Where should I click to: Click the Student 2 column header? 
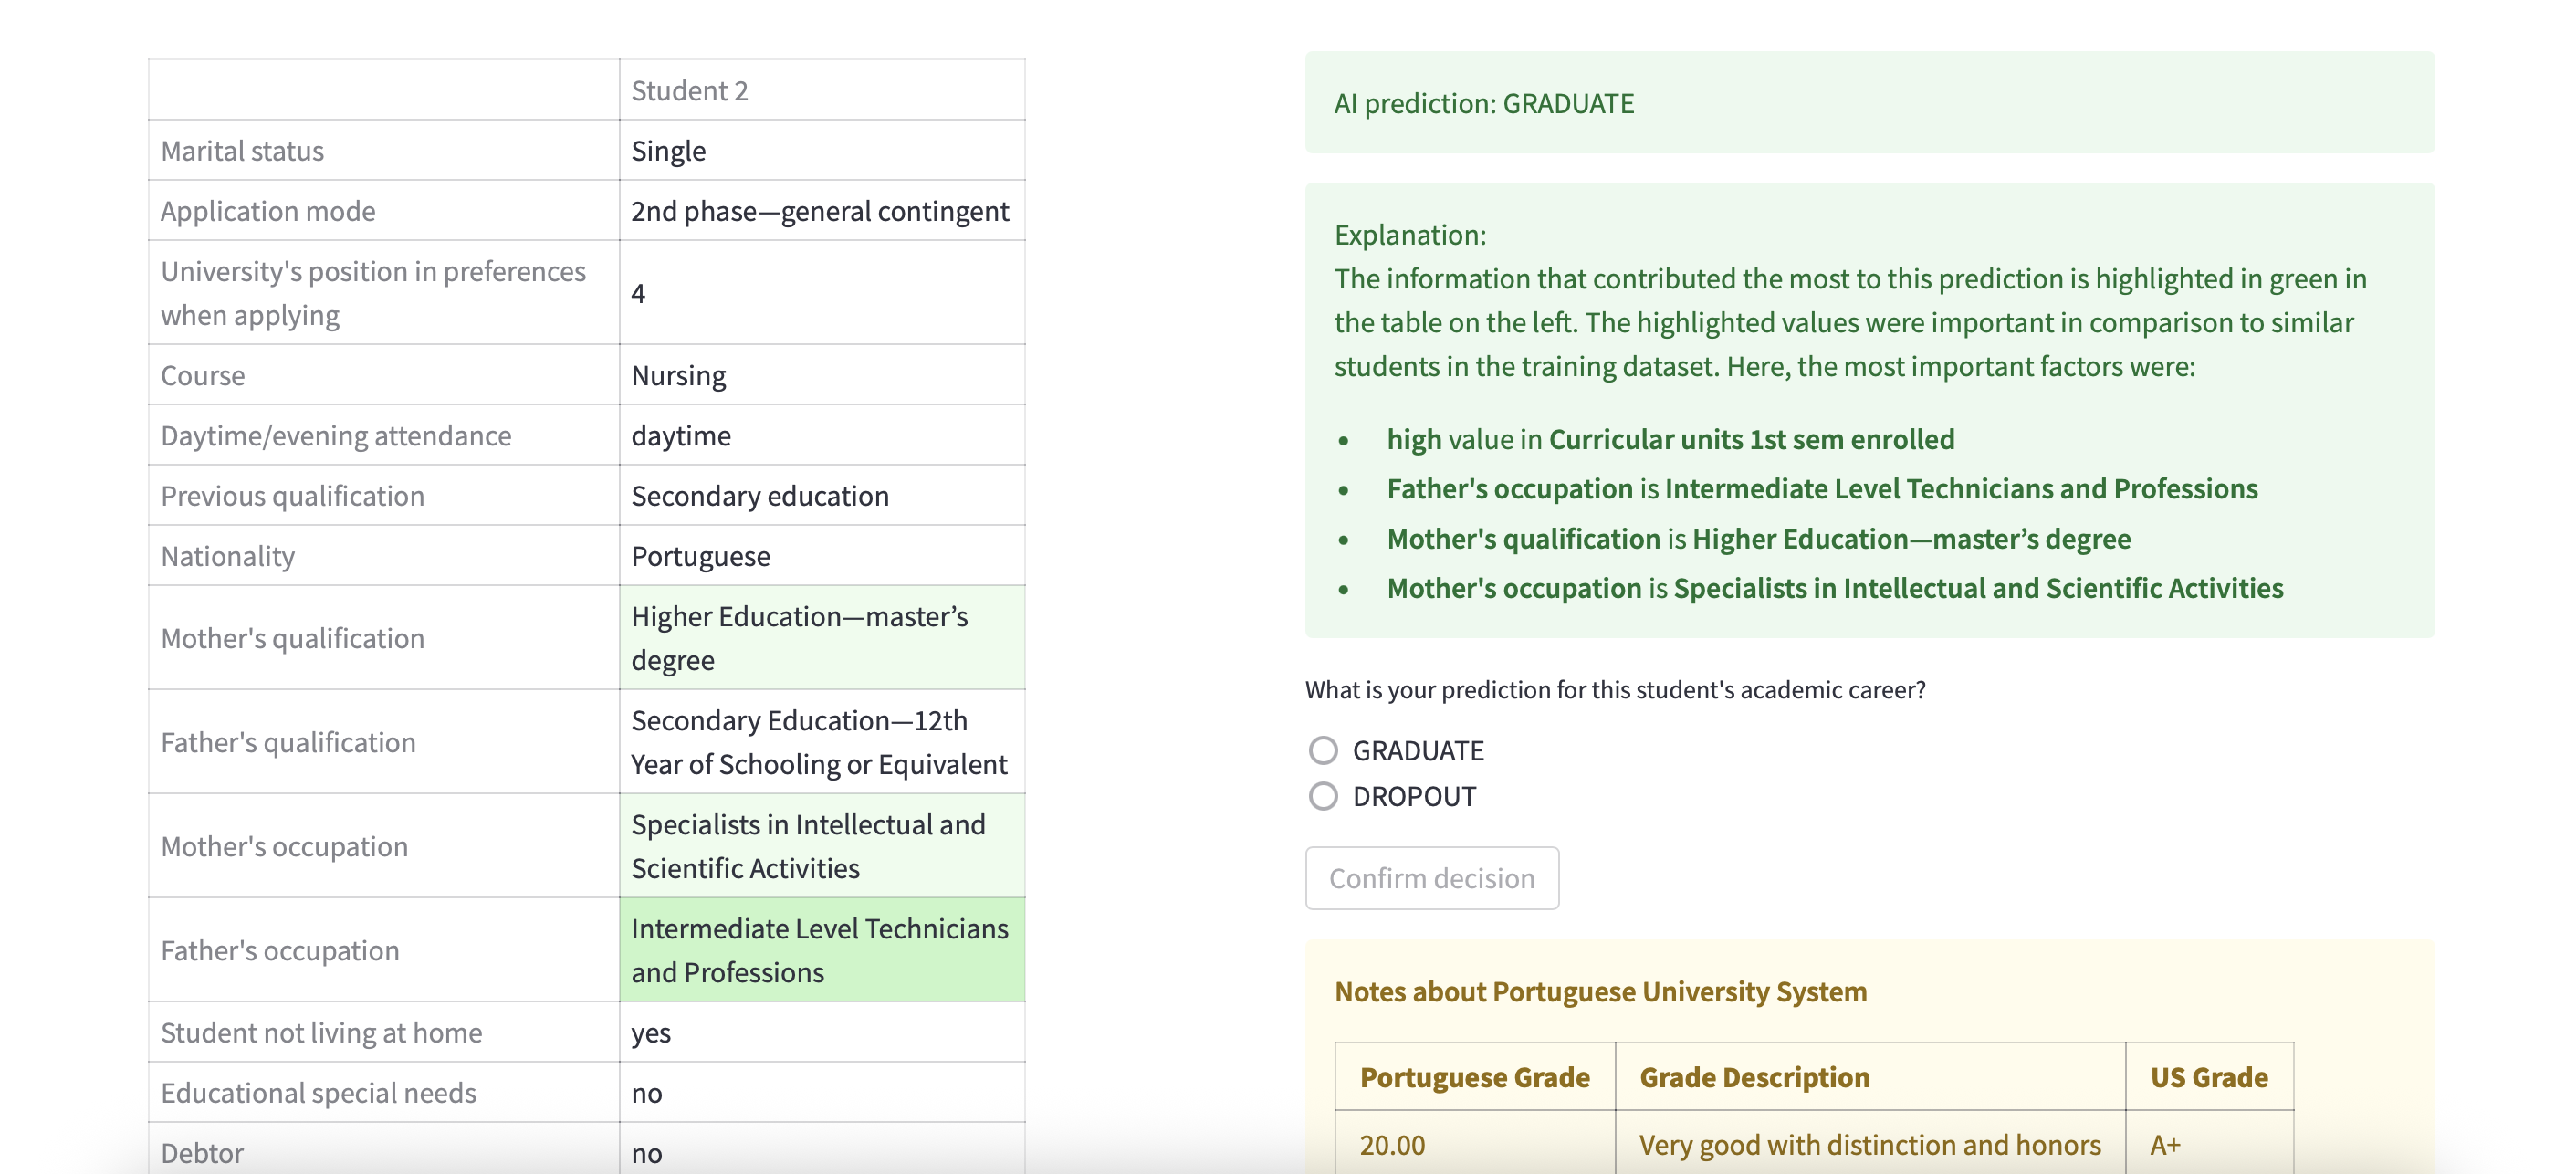pyautogui.click(x=690, y=91)
